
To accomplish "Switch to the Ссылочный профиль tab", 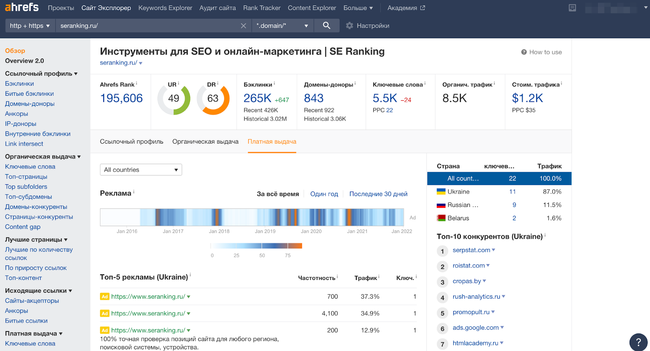I will point(132,142).
